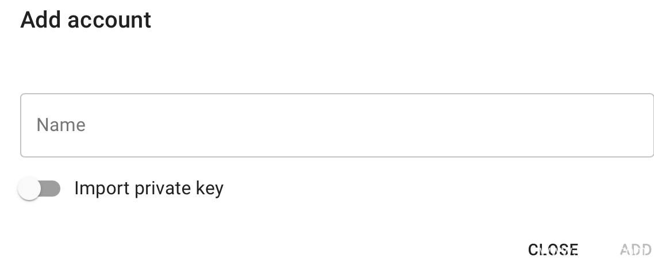Enable private key import
The image size is (654, 265).
[39, 189]
